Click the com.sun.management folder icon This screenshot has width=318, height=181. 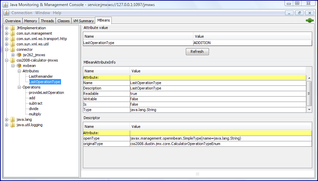tap(13, 33)
